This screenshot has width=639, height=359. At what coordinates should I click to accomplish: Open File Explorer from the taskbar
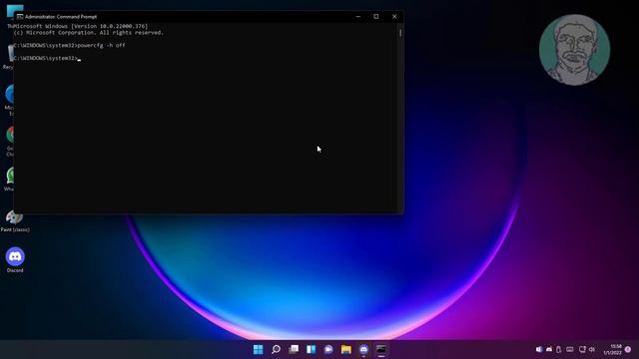(346, 349)
